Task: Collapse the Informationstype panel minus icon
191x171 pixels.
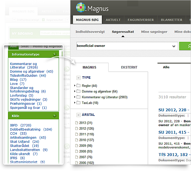Action: 54,54
